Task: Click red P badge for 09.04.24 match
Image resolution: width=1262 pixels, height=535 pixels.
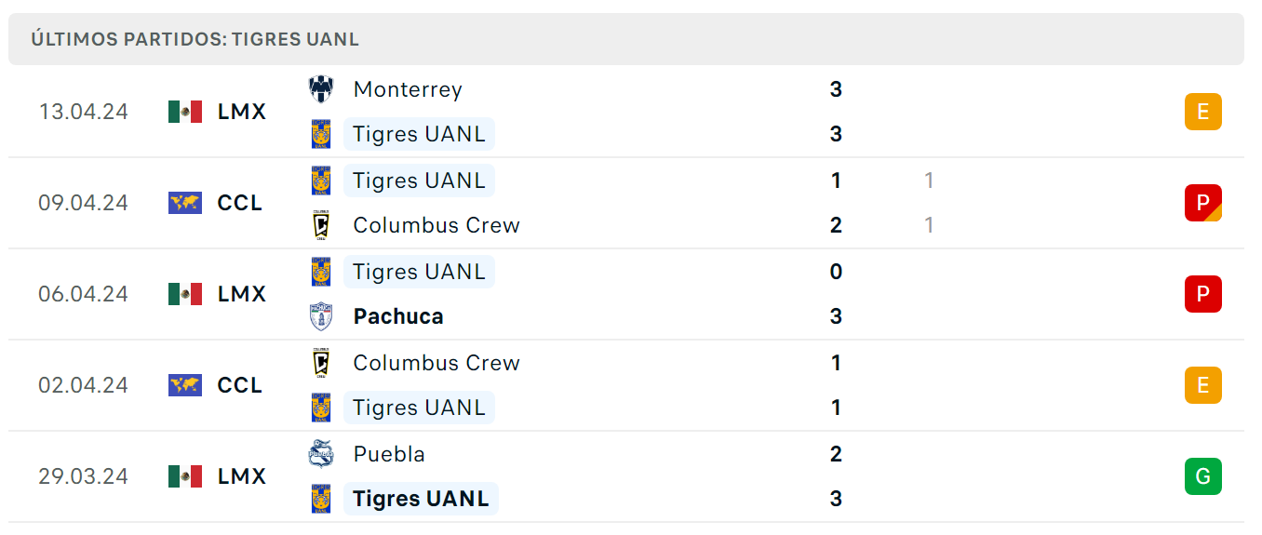Action: [x=1203, y=203]
